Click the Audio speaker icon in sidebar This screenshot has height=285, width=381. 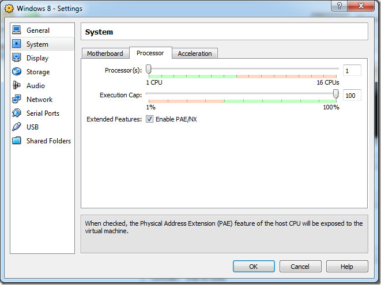coord(17,85)
